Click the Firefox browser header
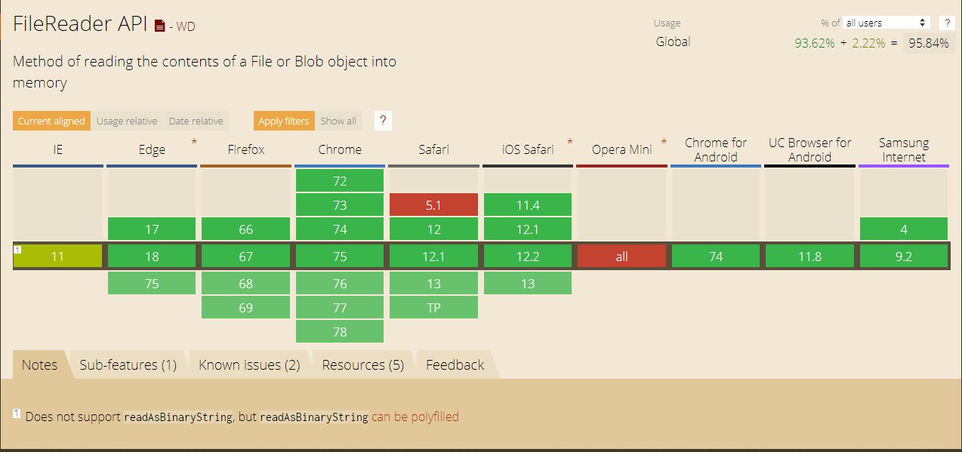 (x=246, y=149)
